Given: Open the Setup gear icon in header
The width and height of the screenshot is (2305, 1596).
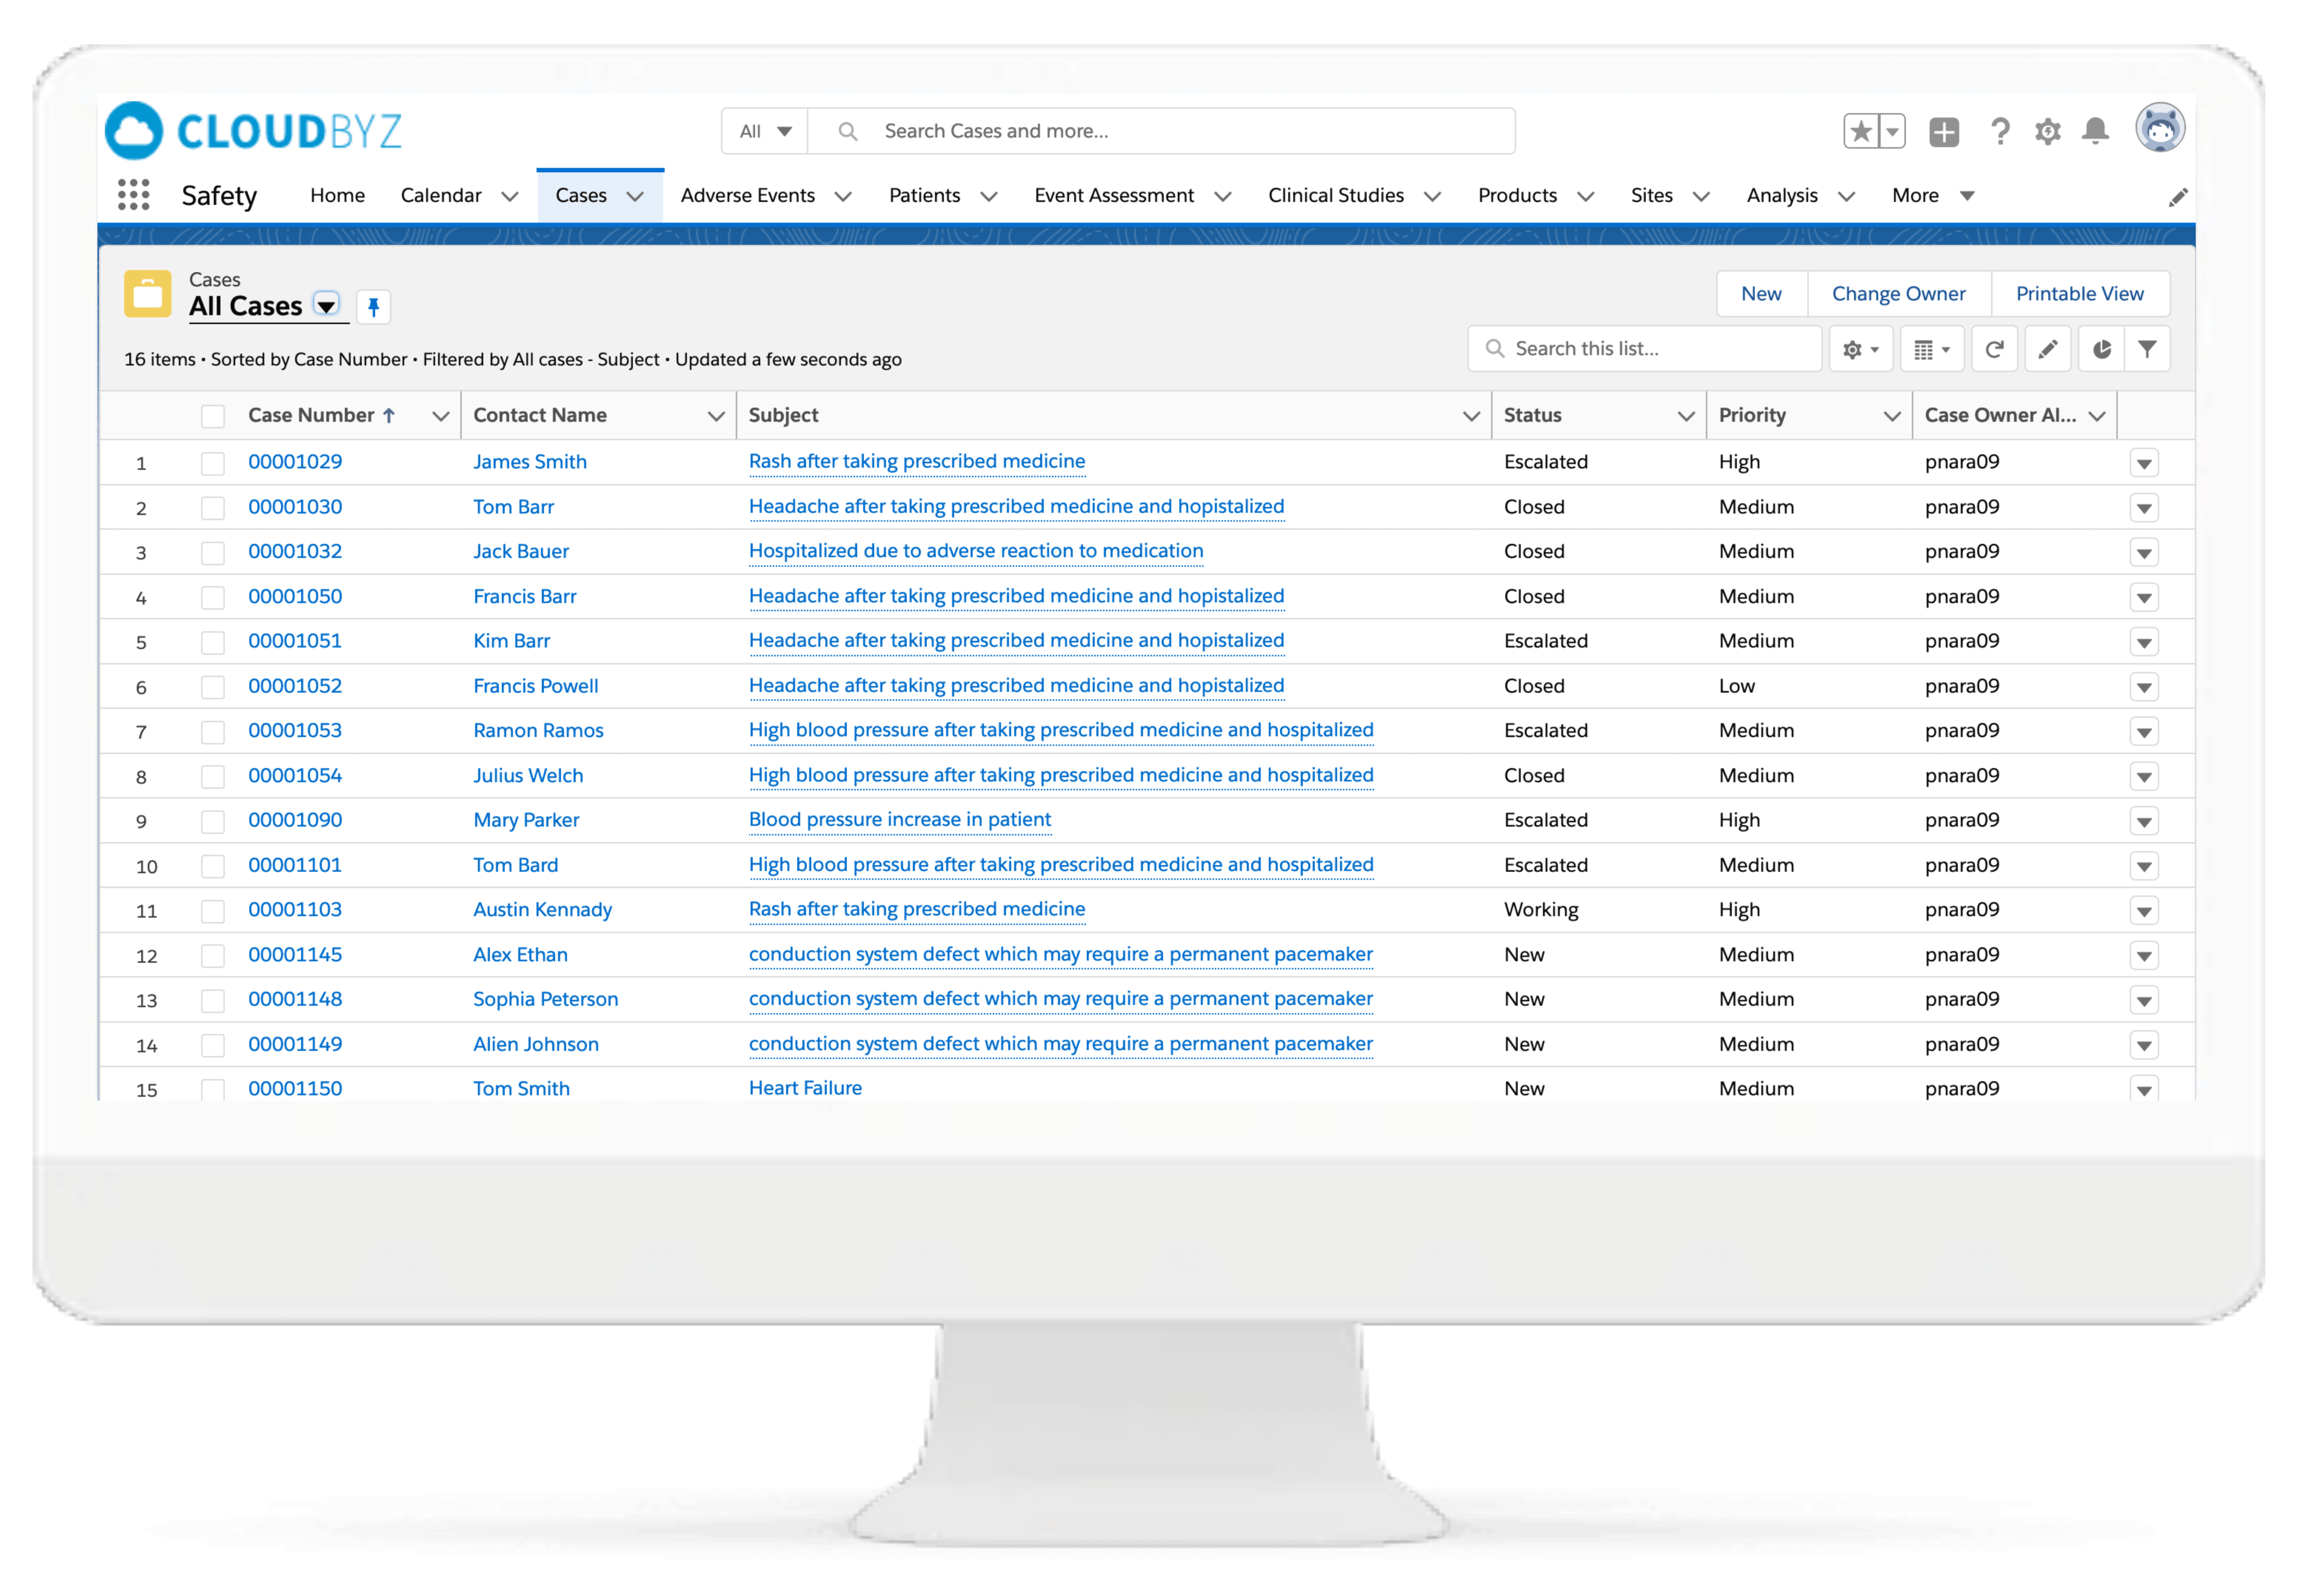Looking at the screenshot, I should click(x=2047, y=131).
